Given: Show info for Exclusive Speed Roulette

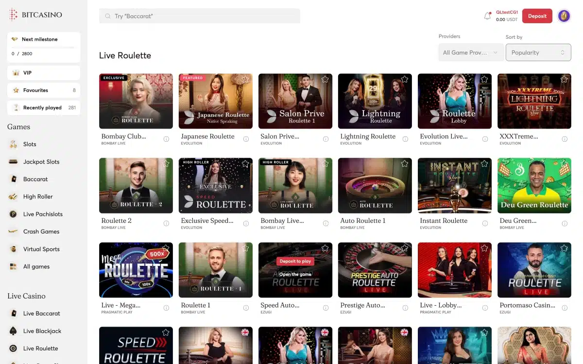Looking at the screenshot, I should tap(246, 224).
